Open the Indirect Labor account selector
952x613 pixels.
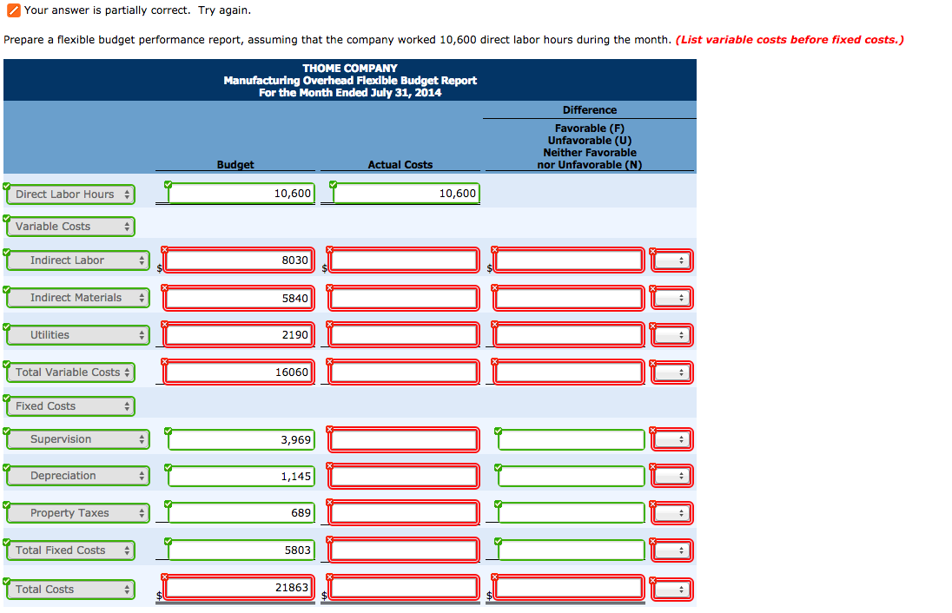coord(77,260)
